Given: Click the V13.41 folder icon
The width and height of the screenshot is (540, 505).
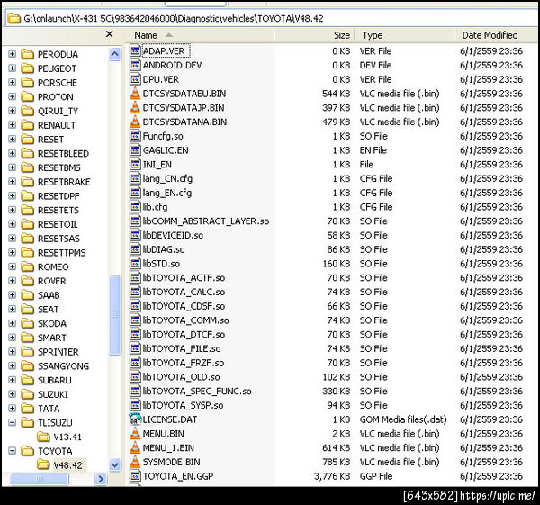Looking at the screenshot, I should click(x=43, y=437).
